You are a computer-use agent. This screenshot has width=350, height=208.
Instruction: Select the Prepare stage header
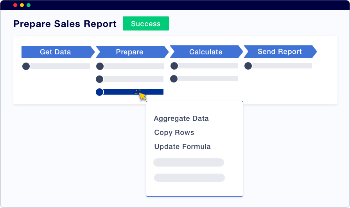pyautogui.click(x=129, y=52)
